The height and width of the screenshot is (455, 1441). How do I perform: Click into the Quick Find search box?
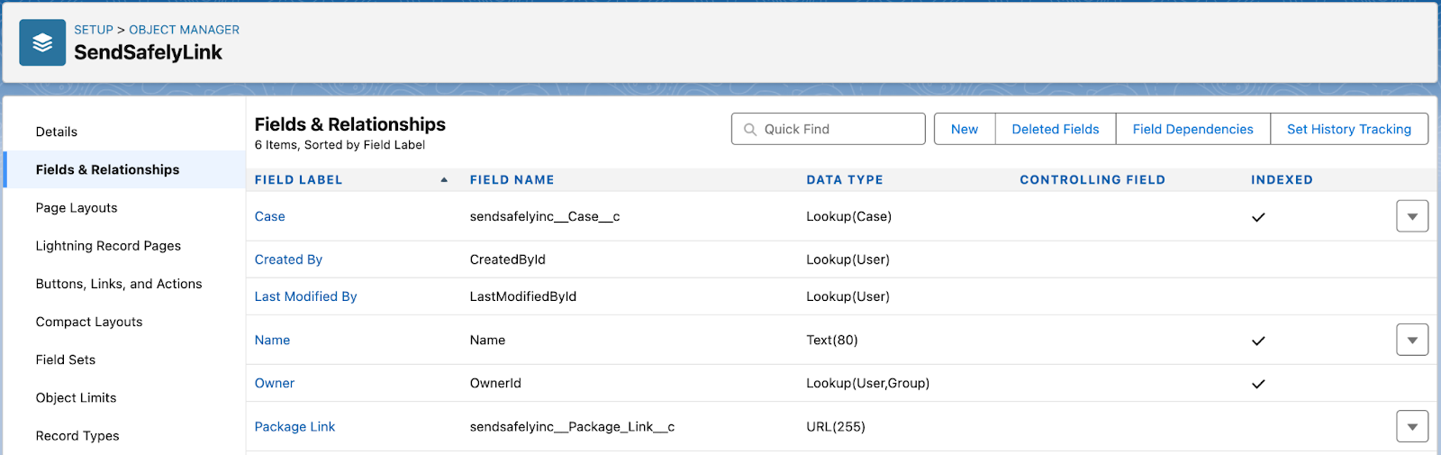829,129
